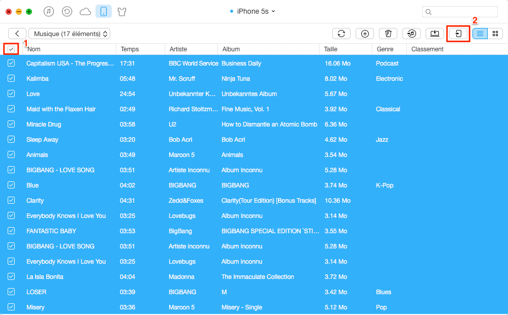Uncheck the Sleep Away row checkbox

point(11,139)
